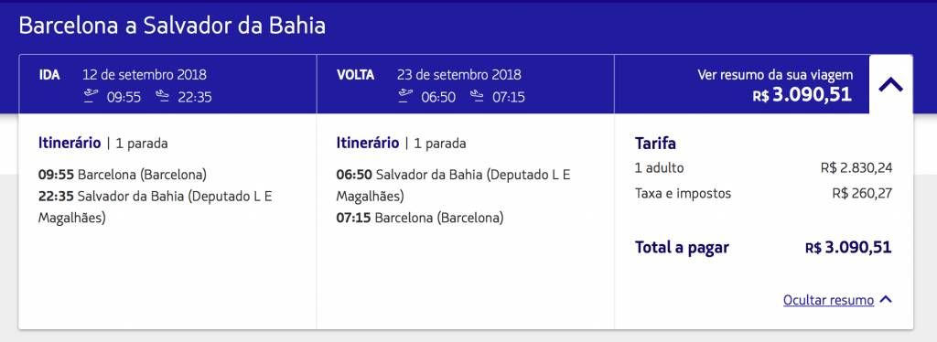Click Itinerário heading under VOLTA
The width and height of the screenshot is (937, 342).
coord(368,144)
